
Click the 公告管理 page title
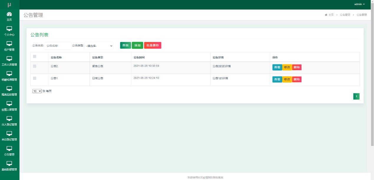(33, 15)
